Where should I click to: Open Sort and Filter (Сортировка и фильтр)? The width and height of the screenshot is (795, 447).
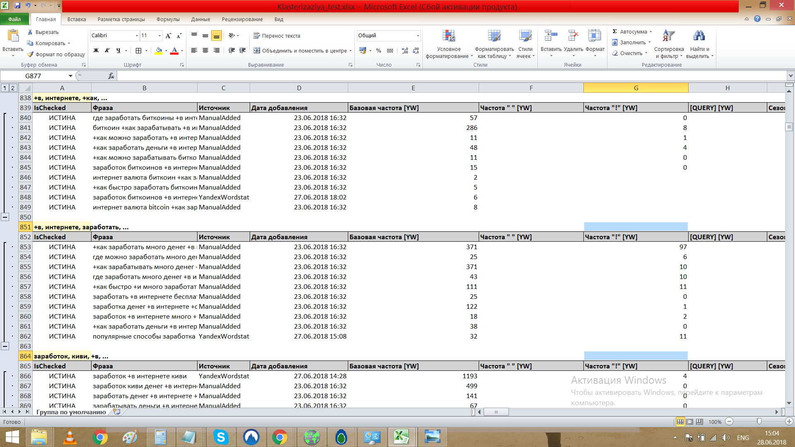coord(669,44)
